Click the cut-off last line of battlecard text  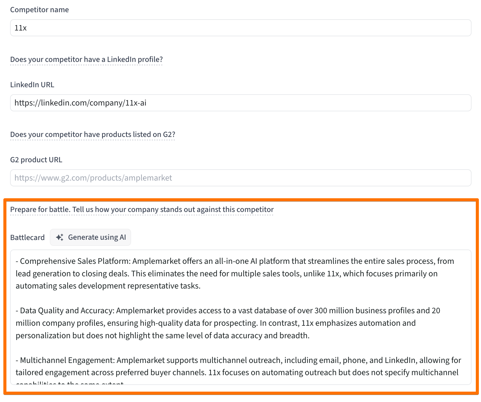(70, 382)
